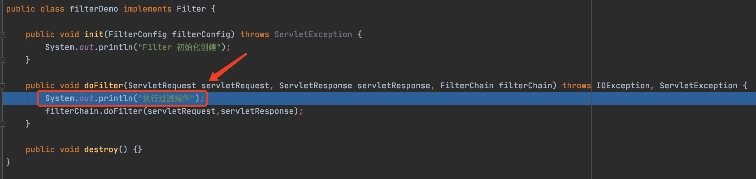Click fold-end marker at init closing brace
This screenshot has width=756, height=179.
(x=3, y=60)
